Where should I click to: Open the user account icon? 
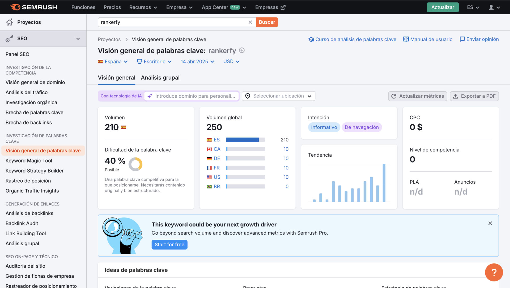click(491, 7)
